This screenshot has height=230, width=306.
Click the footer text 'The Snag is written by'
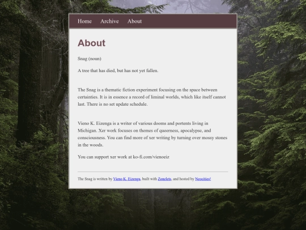(x=95, y=179)
